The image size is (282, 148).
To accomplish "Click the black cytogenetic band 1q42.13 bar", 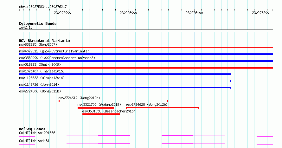I will [x=146, y=31].
